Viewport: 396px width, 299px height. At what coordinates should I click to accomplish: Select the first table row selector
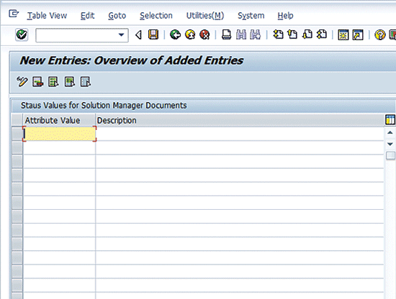tap(17, 134)
